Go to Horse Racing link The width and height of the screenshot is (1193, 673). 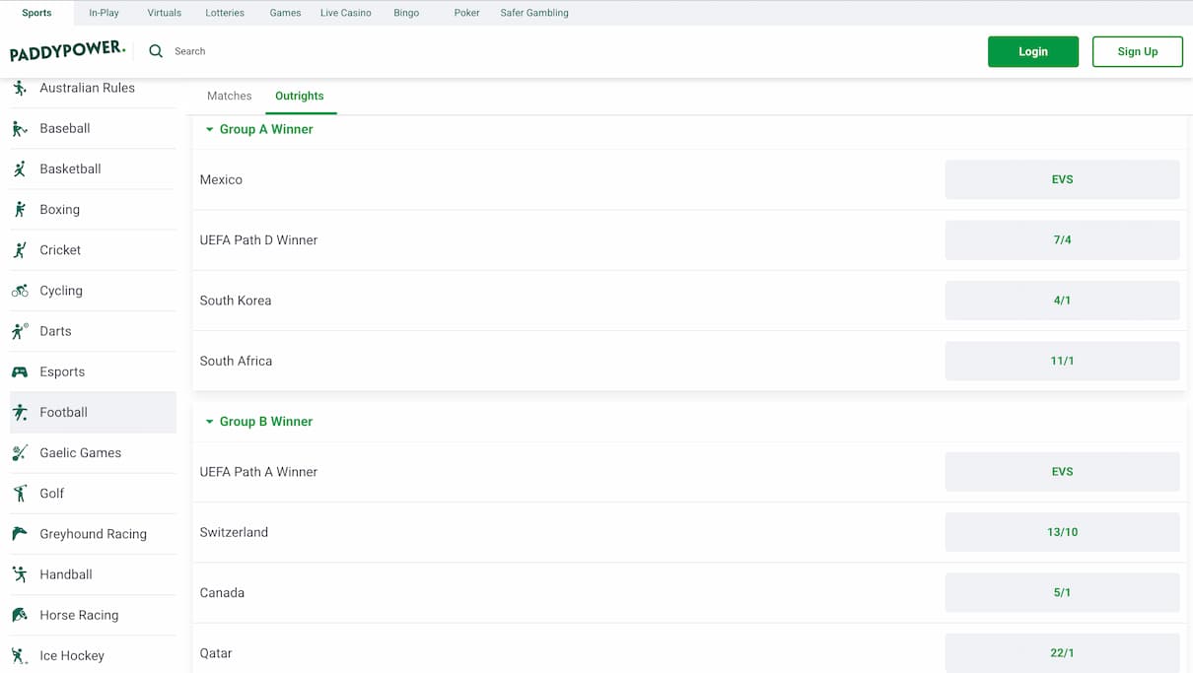(x=93, y=614)
